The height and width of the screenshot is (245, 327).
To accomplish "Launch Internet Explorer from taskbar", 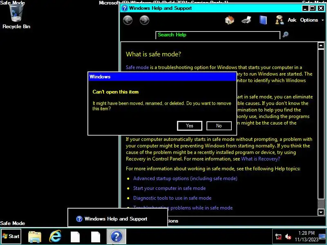I will pos(55,236).
